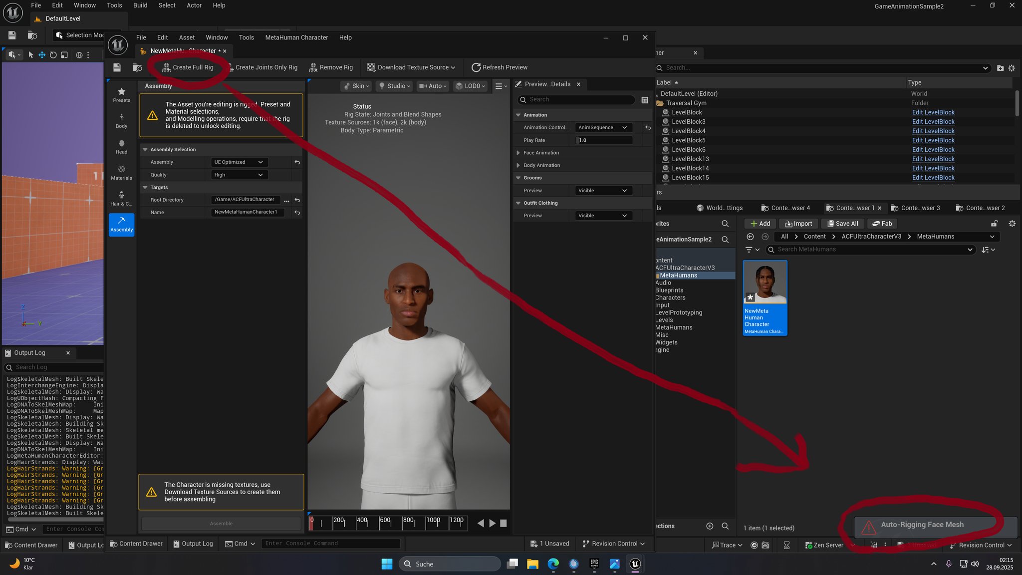Switch to Content Browser 3 tab
The height and width of the screenshot is (575, 1022).
tap(916, 208)
